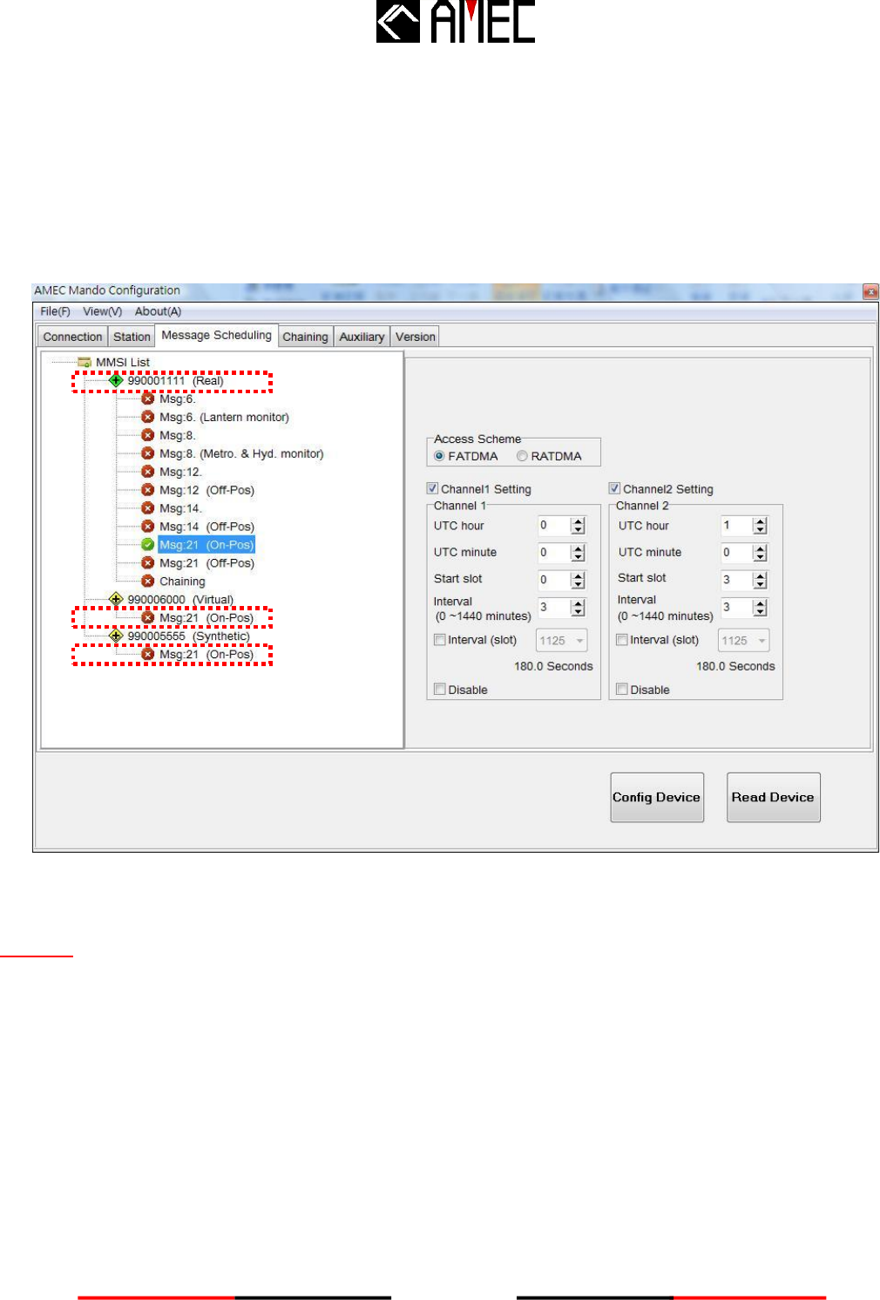
Task: Open the Auxiliary tab
Action: pyautogui.click(x=362, y=337)
